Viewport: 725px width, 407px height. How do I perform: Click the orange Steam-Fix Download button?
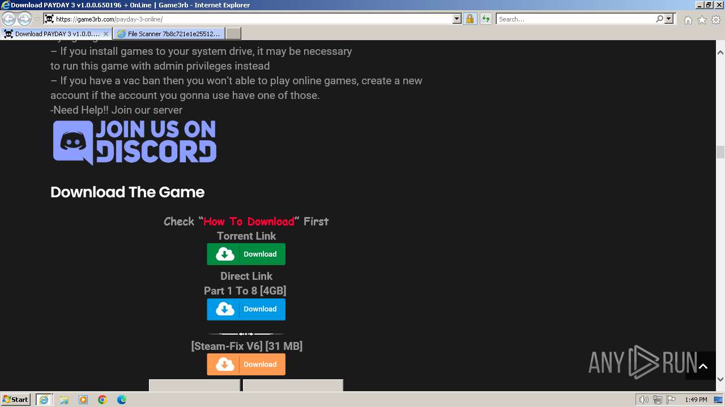pyautogui.click(x=246, y=365)
